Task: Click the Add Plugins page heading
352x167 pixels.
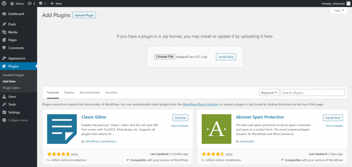Action: click(x=56, y=15)
